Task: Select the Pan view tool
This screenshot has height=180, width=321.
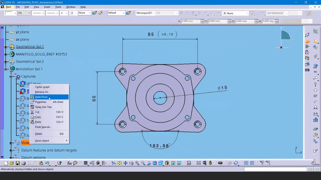Action: 125,163
